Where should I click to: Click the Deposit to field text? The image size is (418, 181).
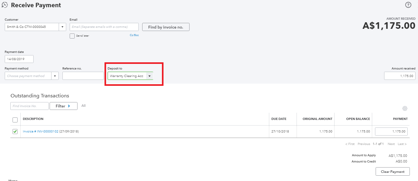[x=127, y=76]
